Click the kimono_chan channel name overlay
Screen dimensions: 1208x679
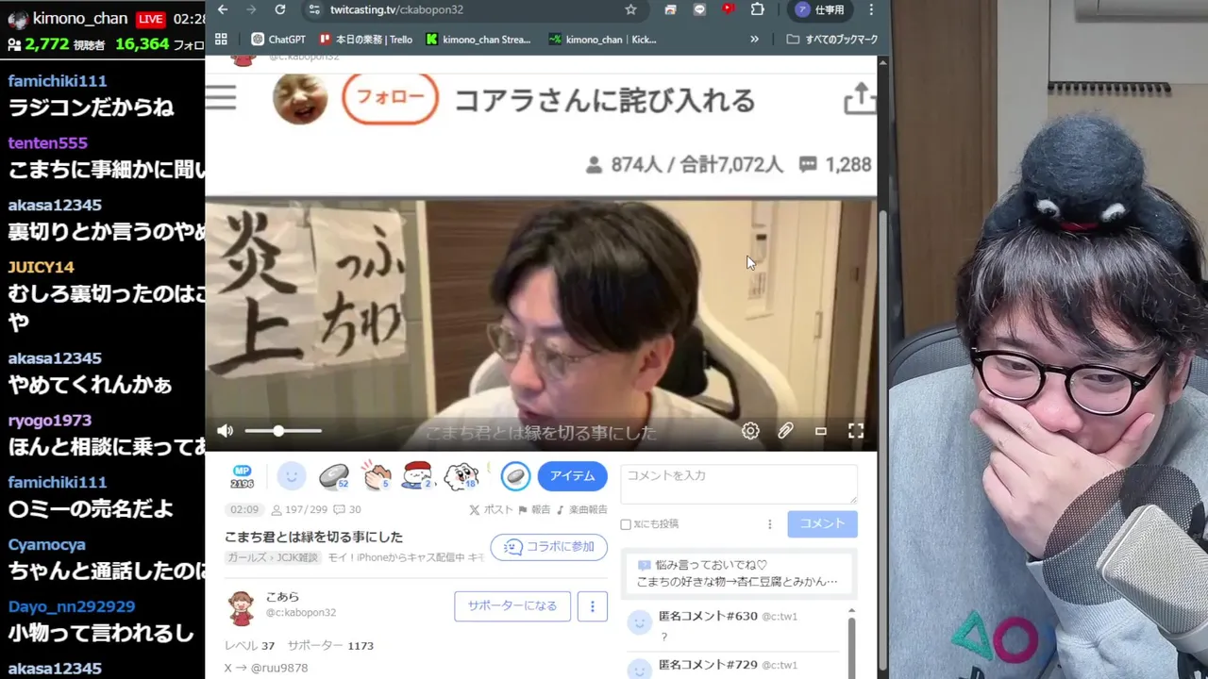coord(80,19)
